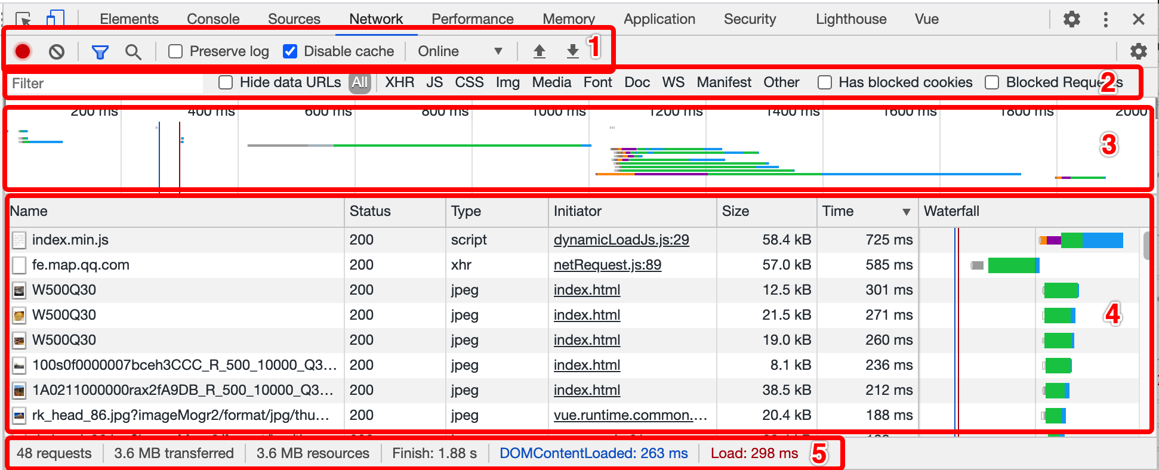The width and height of the screenshot is (1159, 470).
Task: Enable the Preserve log checkbox
Action: tap(175, 51)
